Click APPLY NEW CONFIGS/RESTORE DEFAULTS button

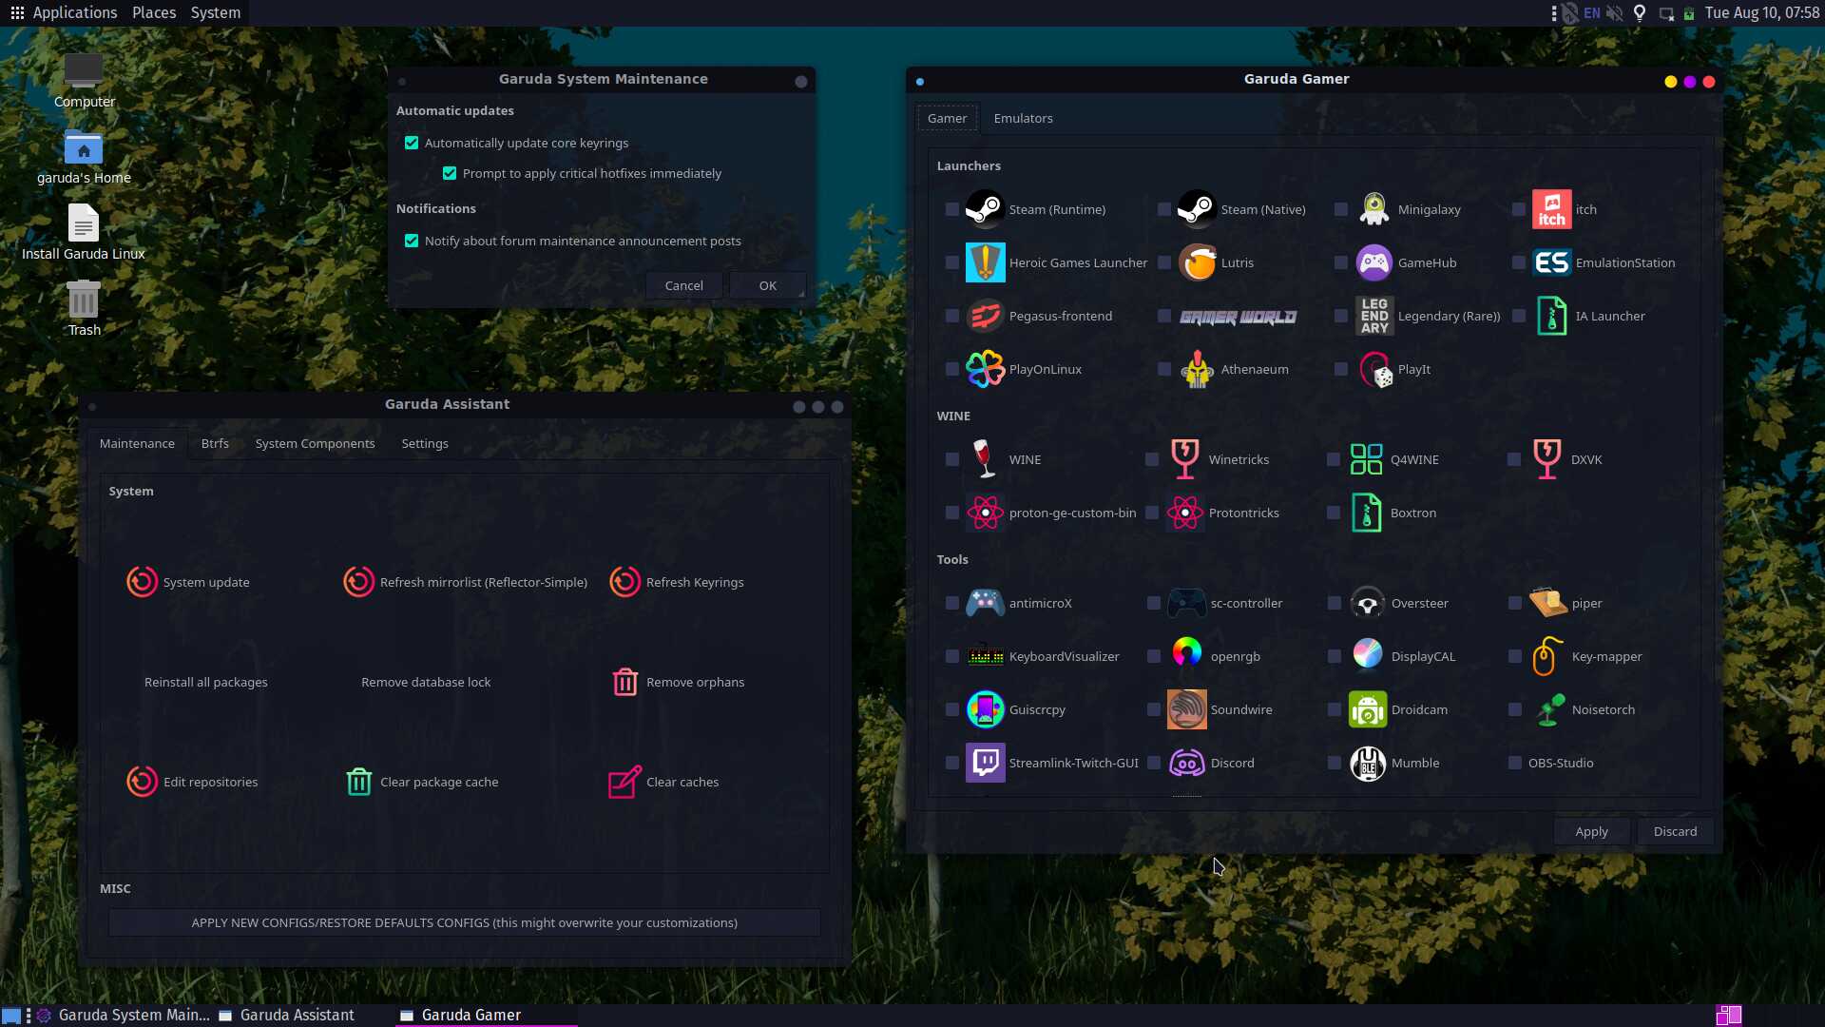(x=464, y=922)
